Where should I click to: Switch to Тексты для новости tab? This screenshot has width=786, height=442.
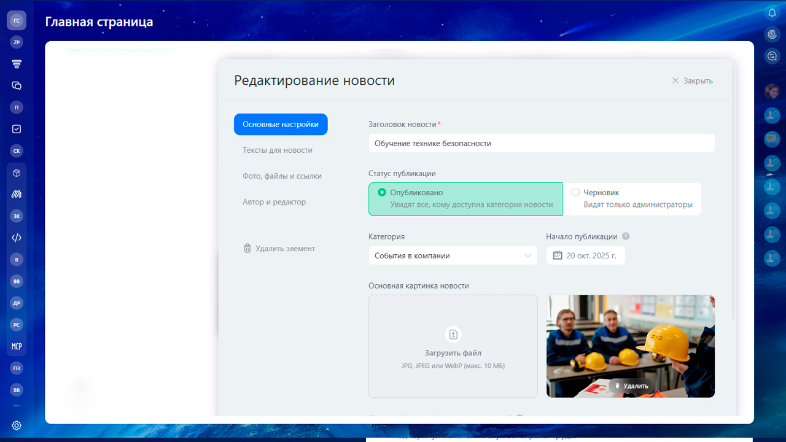278,150
